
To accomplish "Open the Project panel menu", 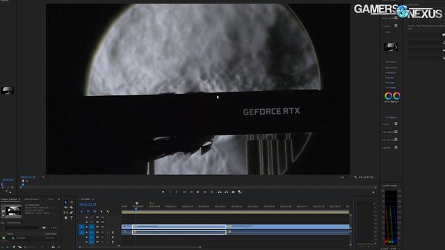I will [x=19, y=199].
